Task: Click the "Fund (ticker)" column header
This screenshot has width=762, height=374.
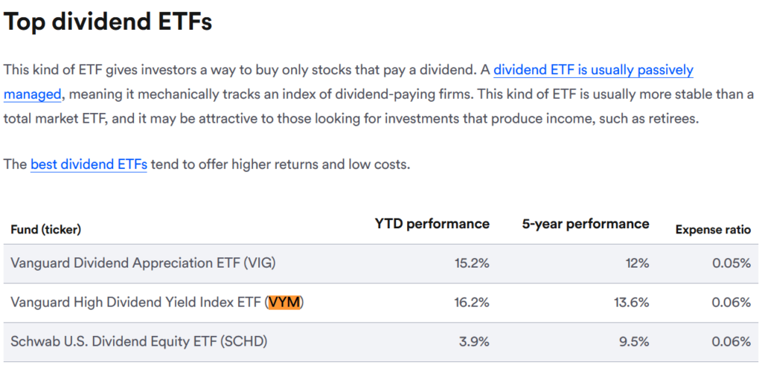Action: (46, 230)
